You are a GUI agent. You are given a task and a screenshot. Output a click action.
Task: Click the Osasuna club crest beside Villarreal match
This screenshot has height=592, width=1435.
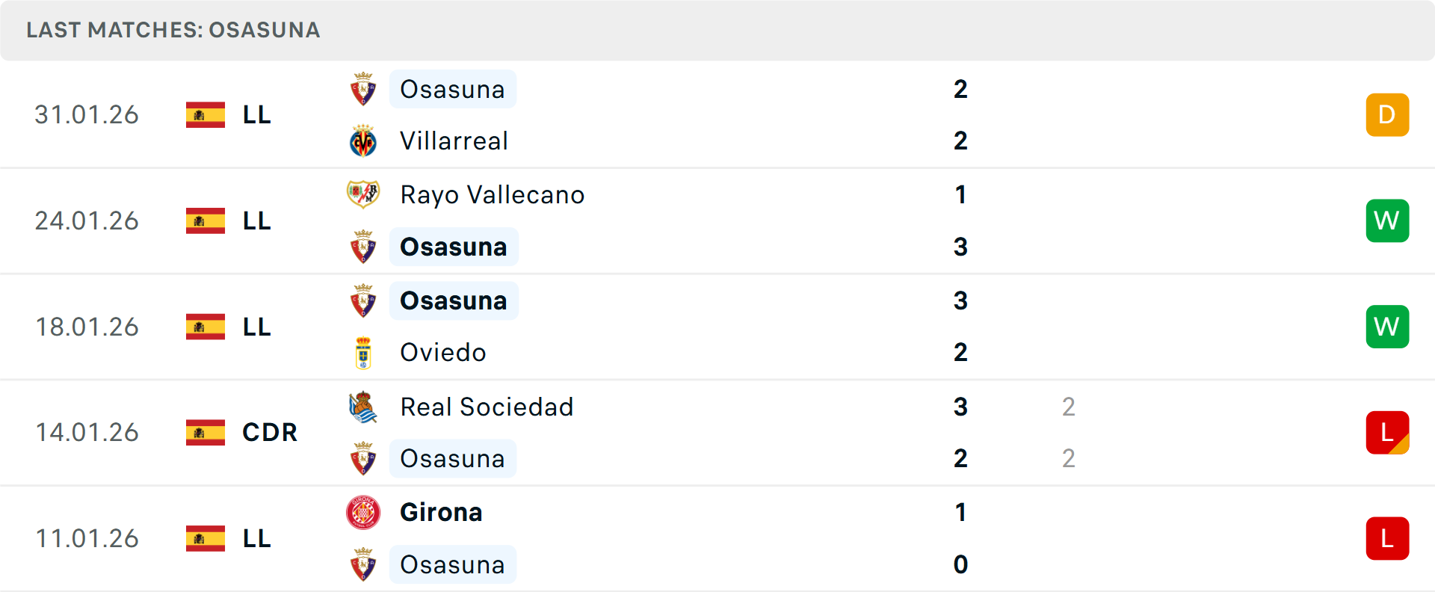tap(363, 89)
